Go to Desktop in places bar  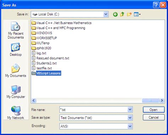(x=16, y=50)
